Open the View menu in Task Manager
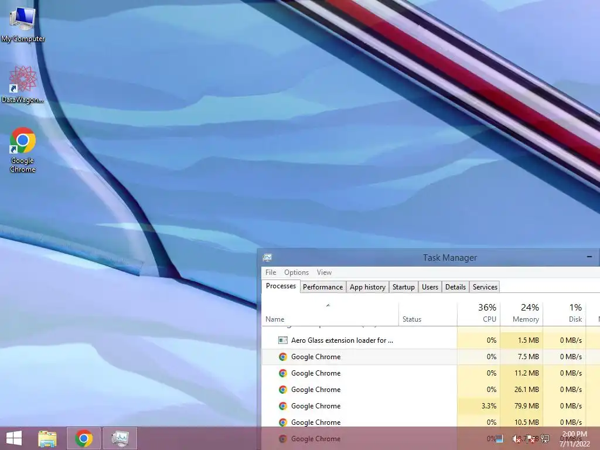 coord(324,272)
